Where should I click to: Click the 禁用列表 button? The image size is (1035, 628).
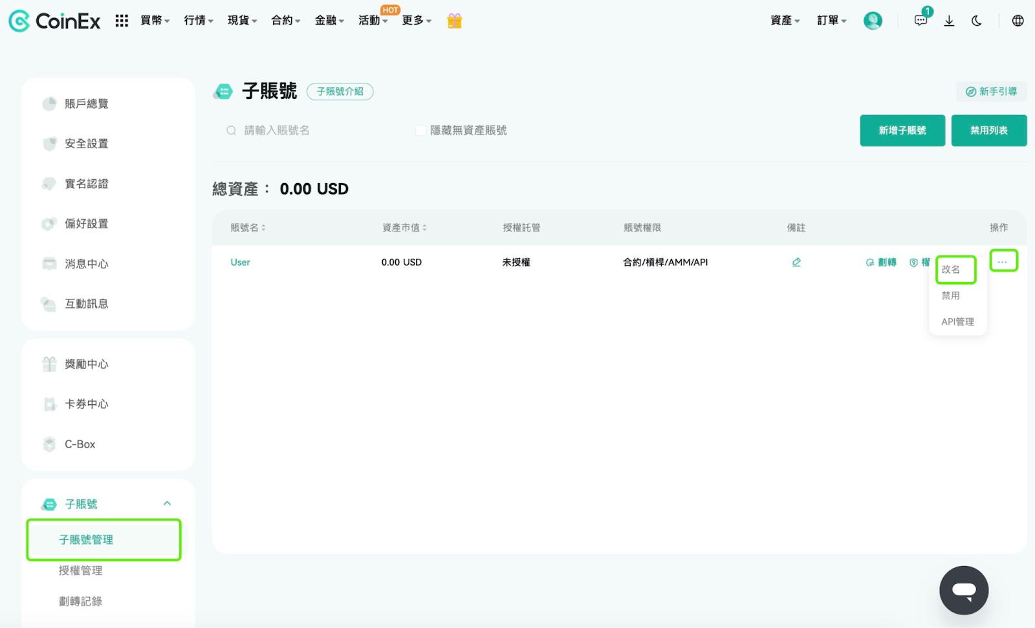coord(989,131)
